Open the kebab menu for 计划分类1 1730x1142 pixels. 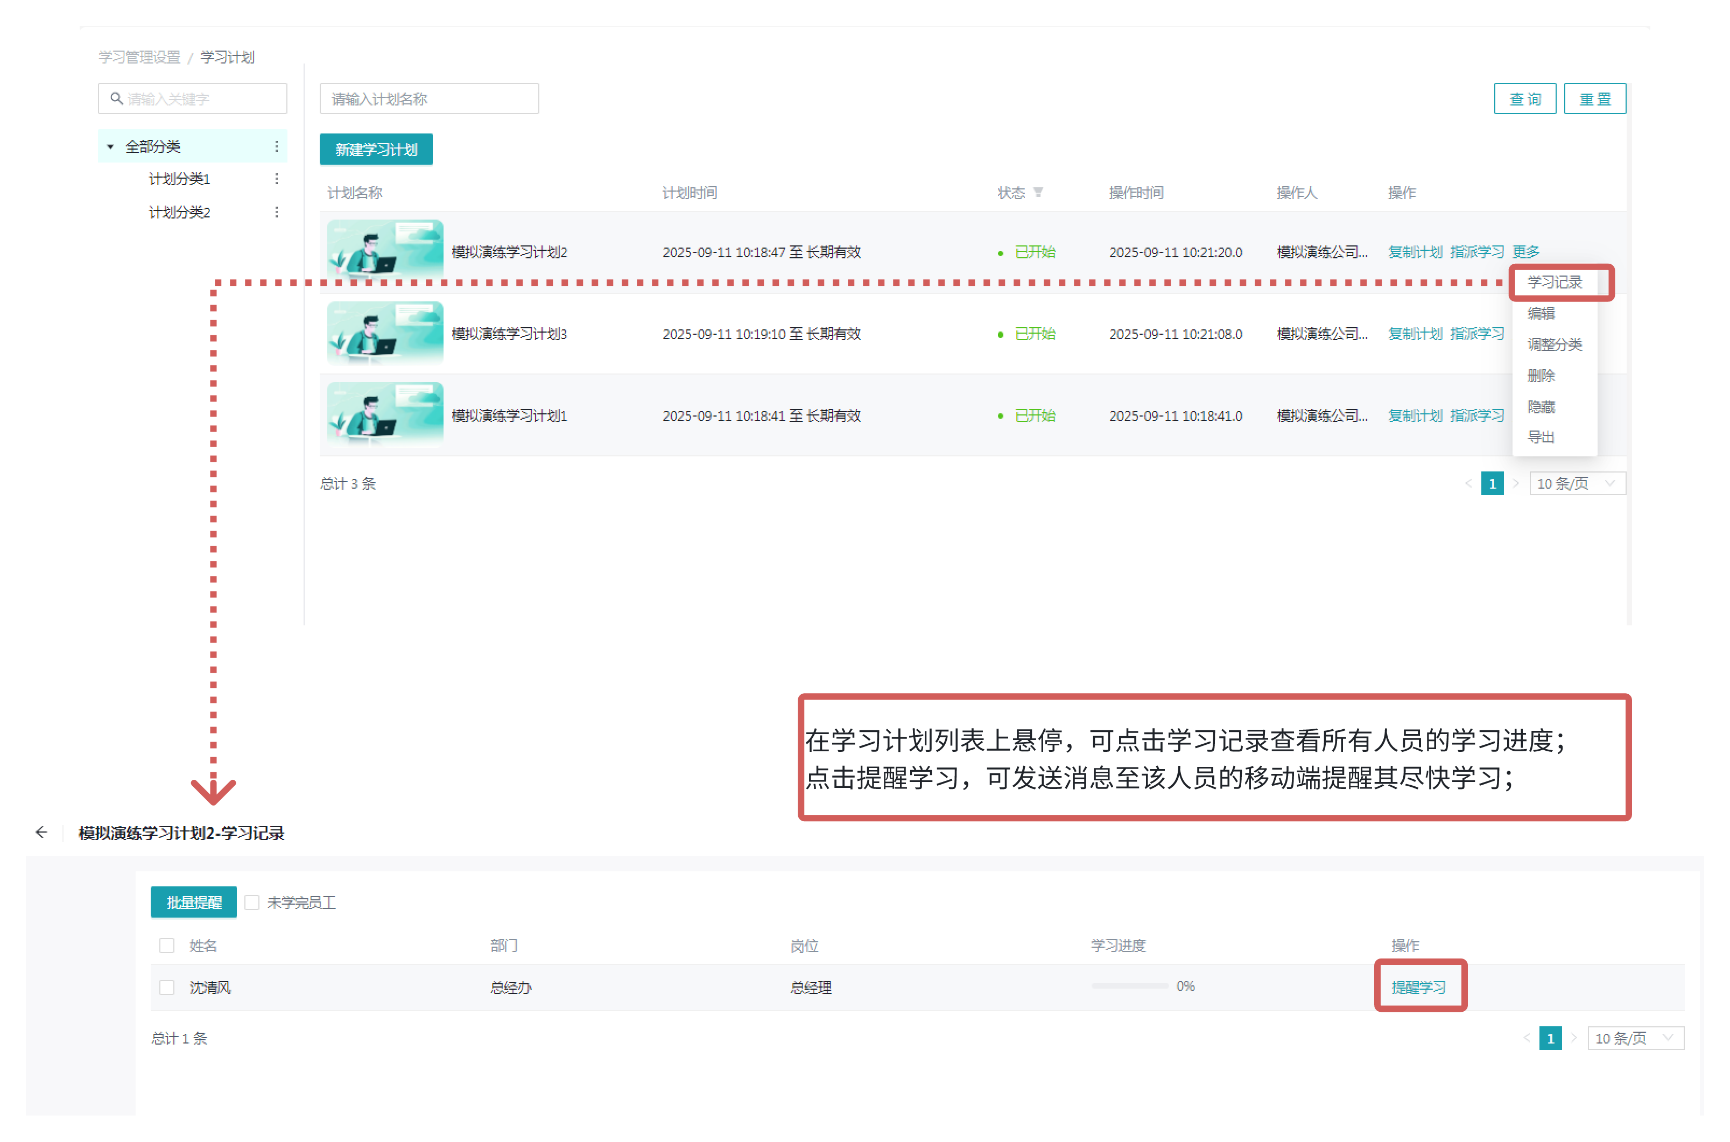(277, 179)
